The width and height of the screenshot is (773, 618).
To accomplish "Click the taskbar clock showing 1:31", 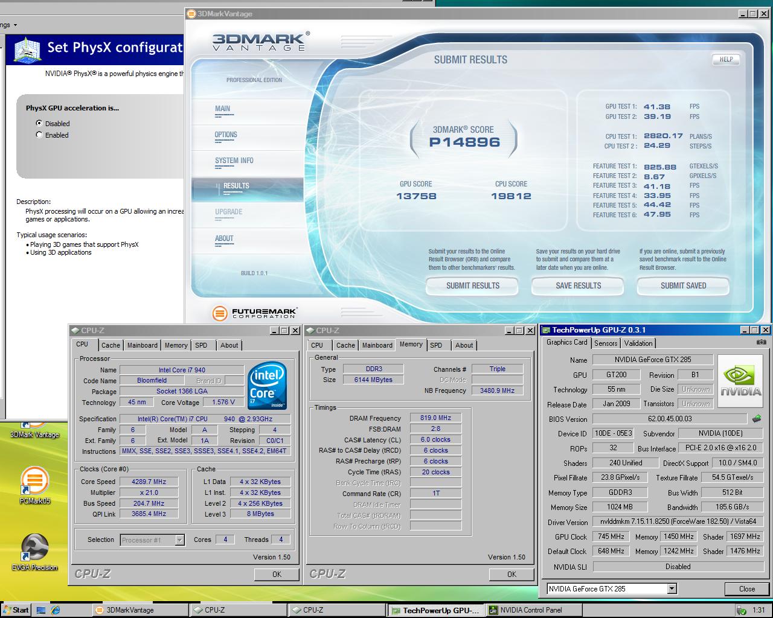I will click(759, 610).
